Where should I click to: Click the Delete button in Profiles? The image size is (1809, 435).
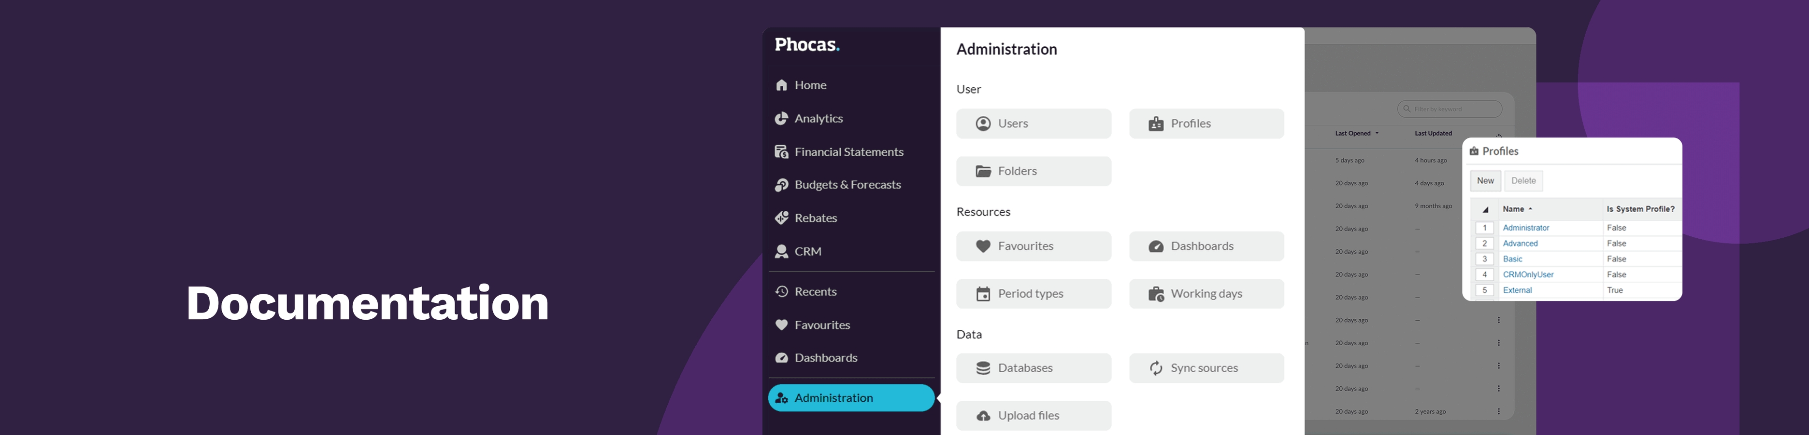click(x=1523, y=181)
